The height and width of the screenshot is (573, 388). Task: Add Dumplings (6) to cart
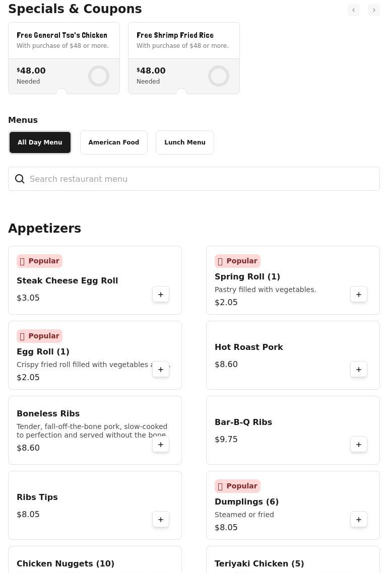[x=359, y=520]
